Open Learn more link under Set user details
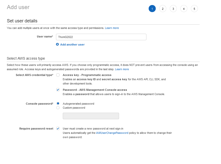The image size is (221, 164). (112, 28)
